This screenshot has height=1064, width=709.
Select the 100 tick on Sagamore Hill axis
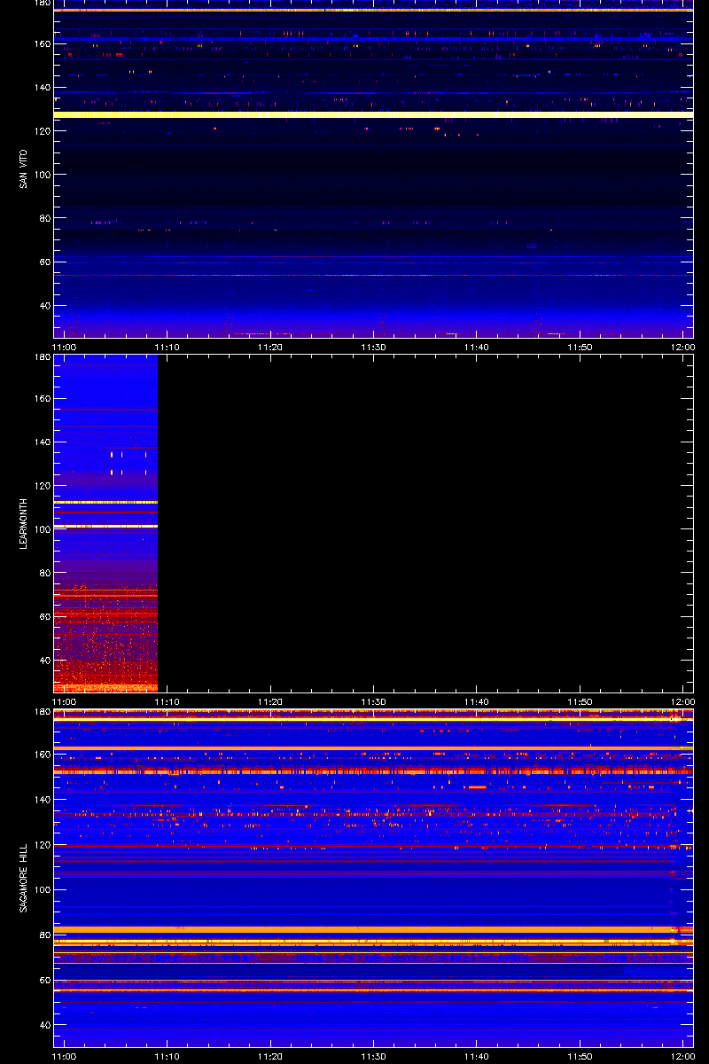41,889
